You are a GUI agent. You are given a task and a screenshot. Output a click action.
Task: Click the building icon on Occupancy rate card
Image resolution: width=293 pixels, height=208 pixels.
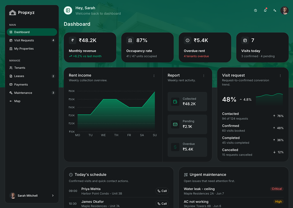coord(130,40)
